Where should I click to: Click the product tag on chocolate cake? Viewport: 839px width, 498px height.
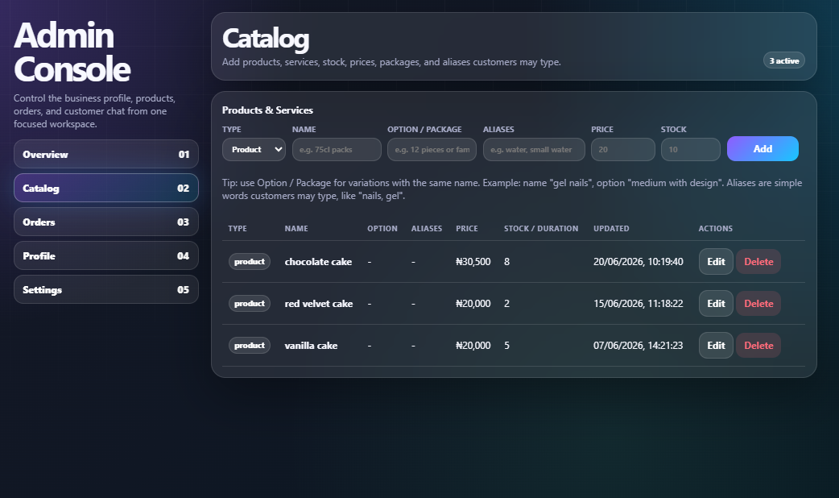click(250, 261)
